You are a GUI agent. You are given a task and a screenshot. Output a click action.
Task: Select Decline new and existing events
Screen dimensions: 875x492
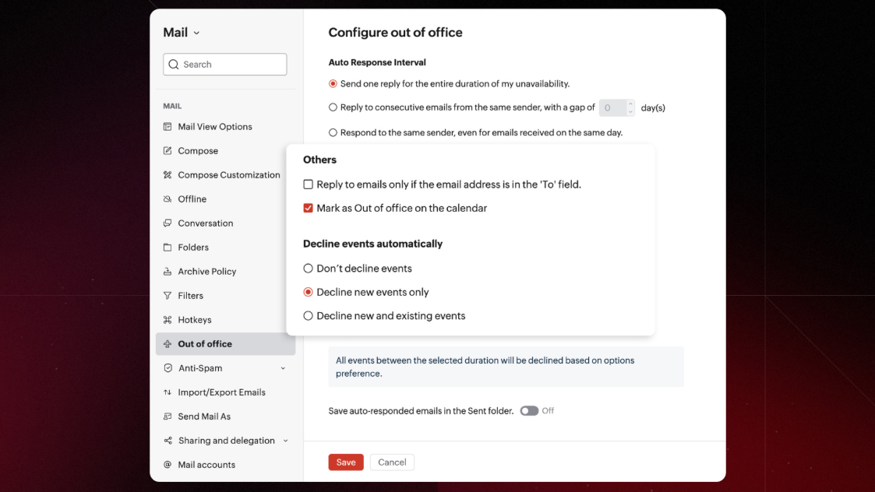pos(309,316)
